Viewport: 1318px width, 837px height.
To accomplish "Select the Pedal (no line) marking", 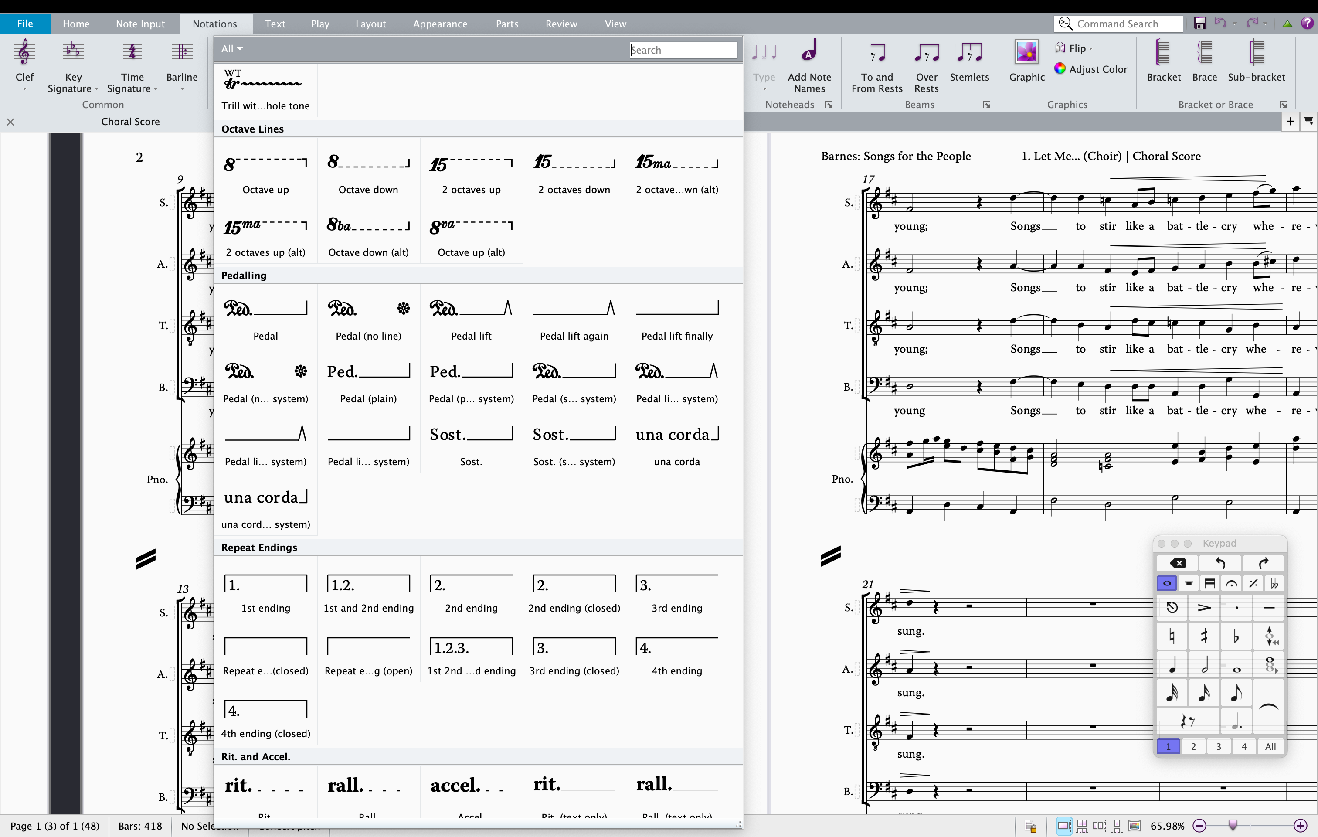I will click(368, 316).
